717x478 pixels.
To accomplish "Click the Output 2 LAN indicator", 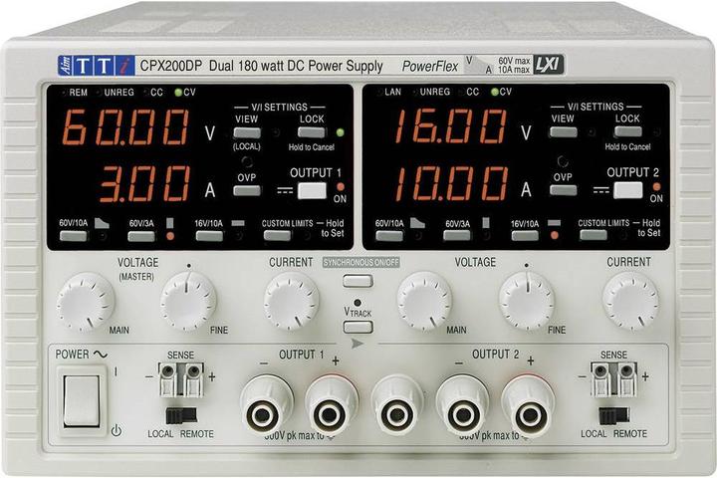I will click(x=380, y=92).
